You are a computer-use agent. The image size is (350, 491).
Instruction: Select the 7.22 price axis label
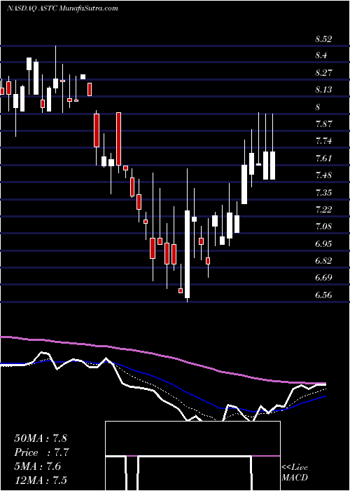(323, 209)
